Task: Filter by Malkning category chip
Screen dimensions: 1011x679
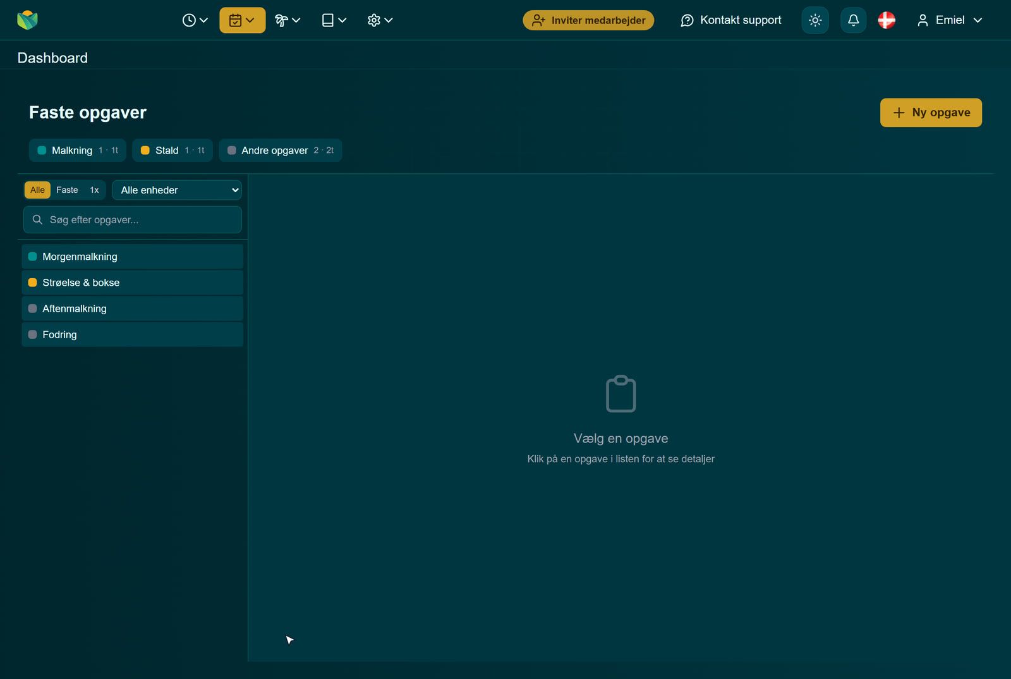Action: [78, 150]
